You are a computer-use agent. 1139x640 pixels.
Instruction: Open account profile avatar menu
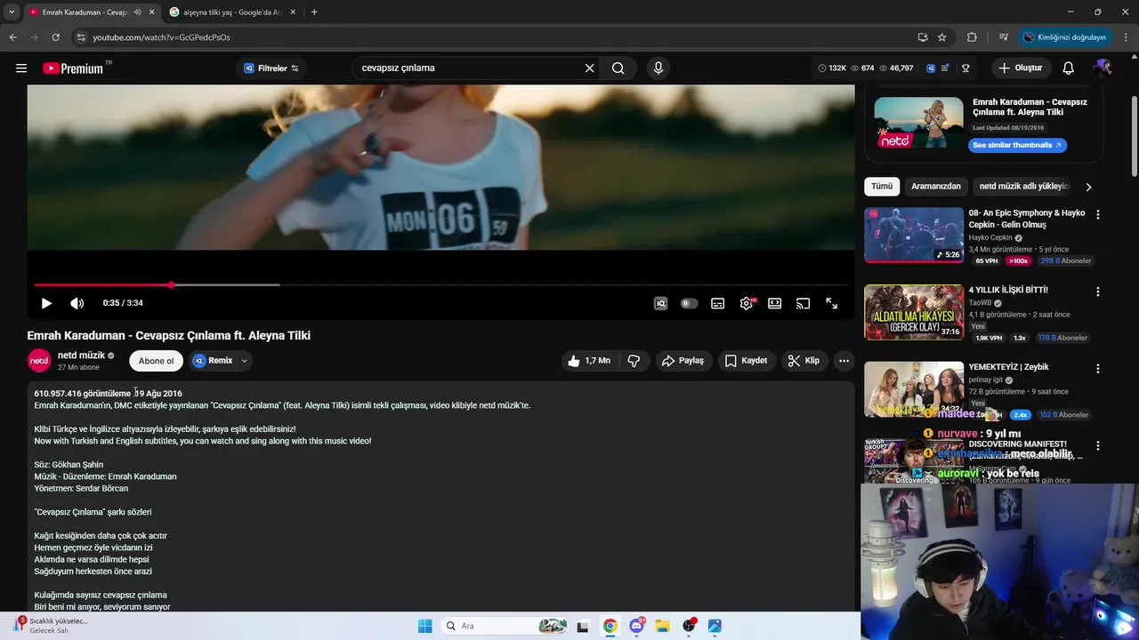coord(1103,68)
